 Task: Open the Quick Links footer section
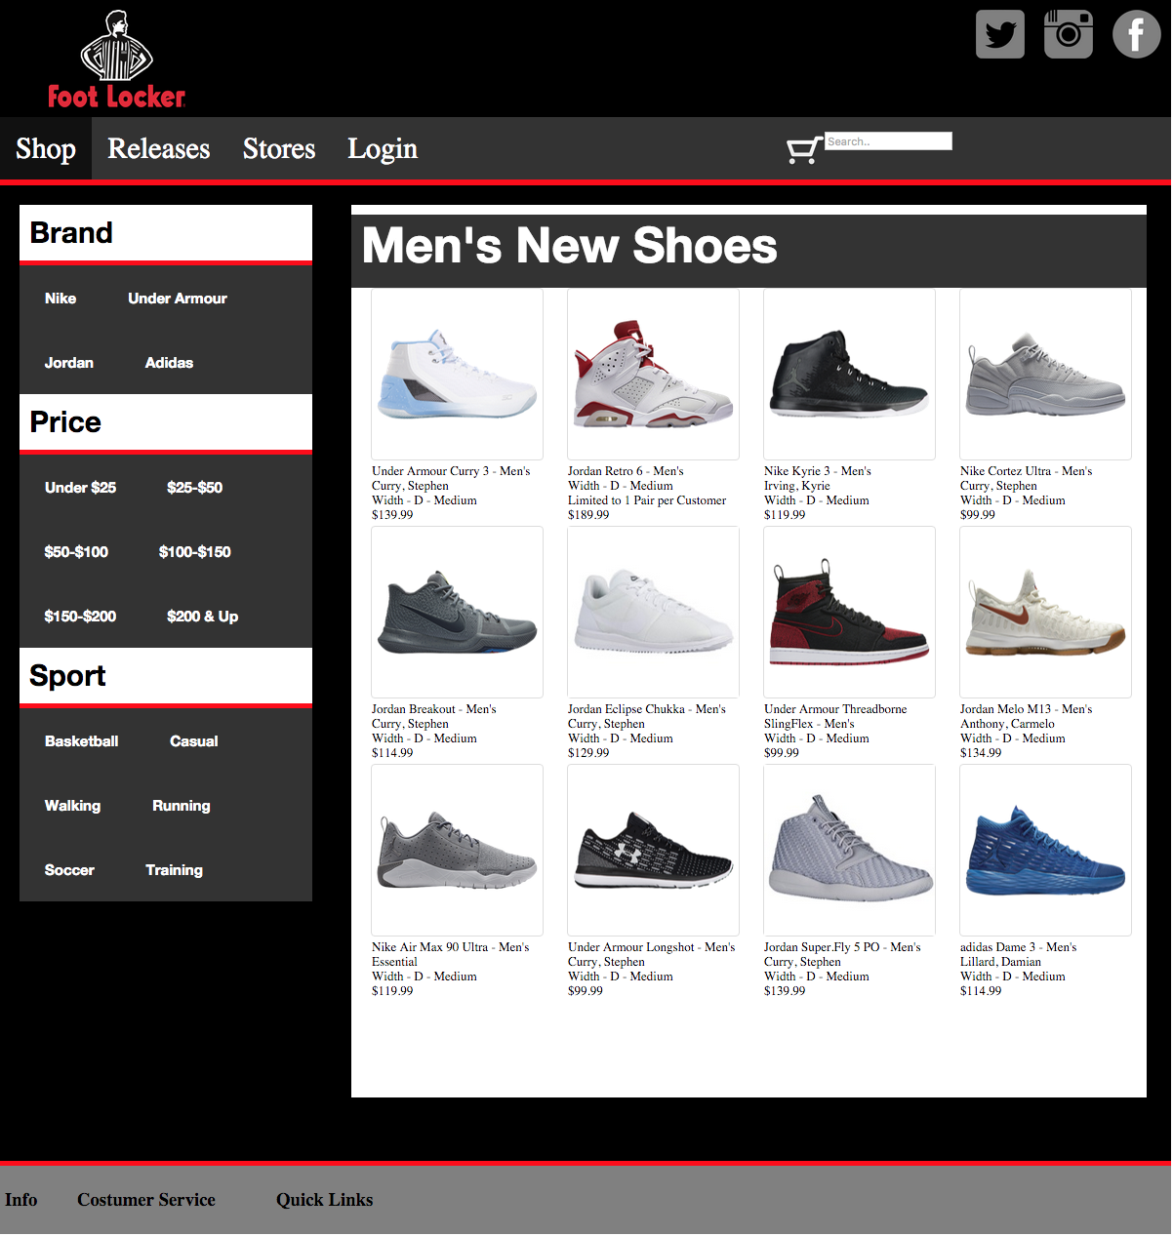(x=324, y=1200)
